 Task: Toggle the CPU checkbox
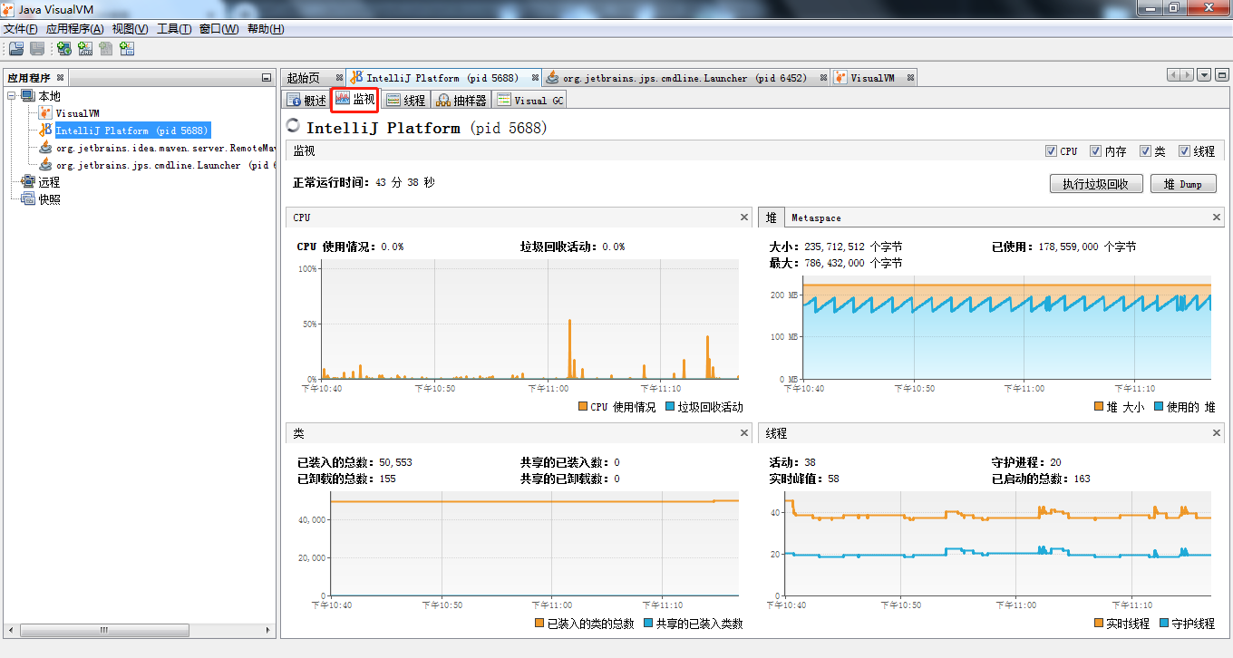1051,151
